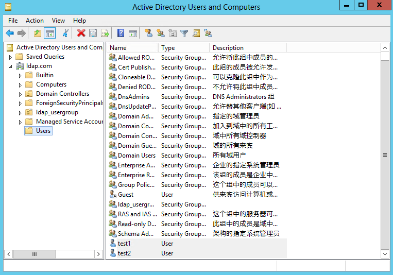The image size is (393, 275).
Task: Select Domain Controllers in the tree
Action: pos(62,94)
